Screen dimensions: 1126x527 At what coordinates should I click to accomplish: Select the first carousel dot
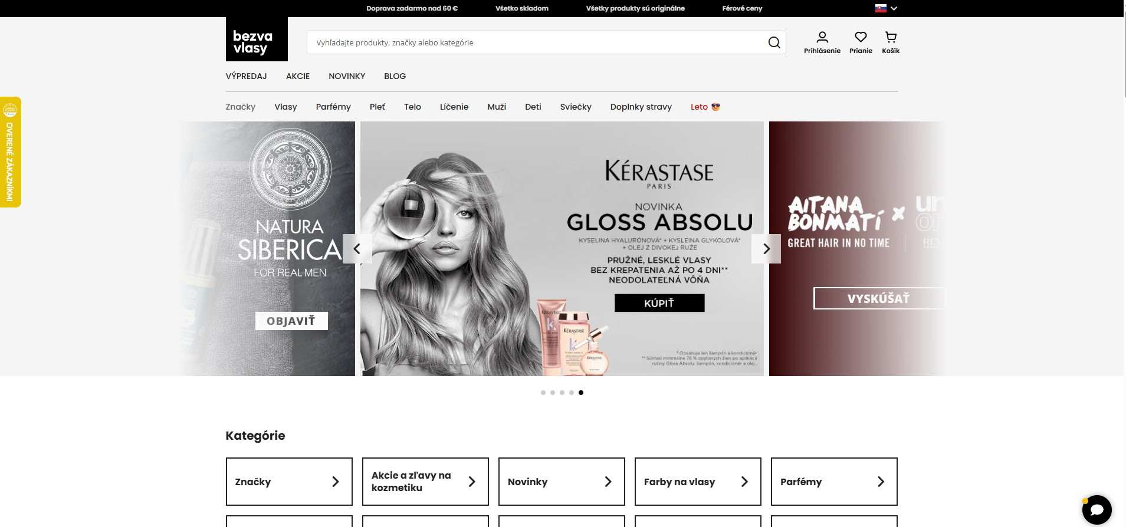click(543, 393)
